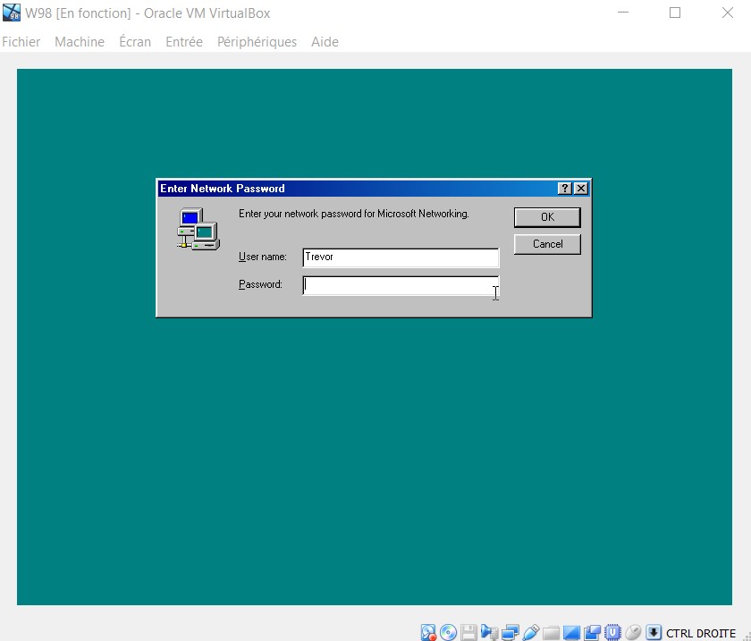Image resolution: width=751 pixels, height=641 pixels.
Task: Click the floppy disk status icon
Action: pos(468,633)
